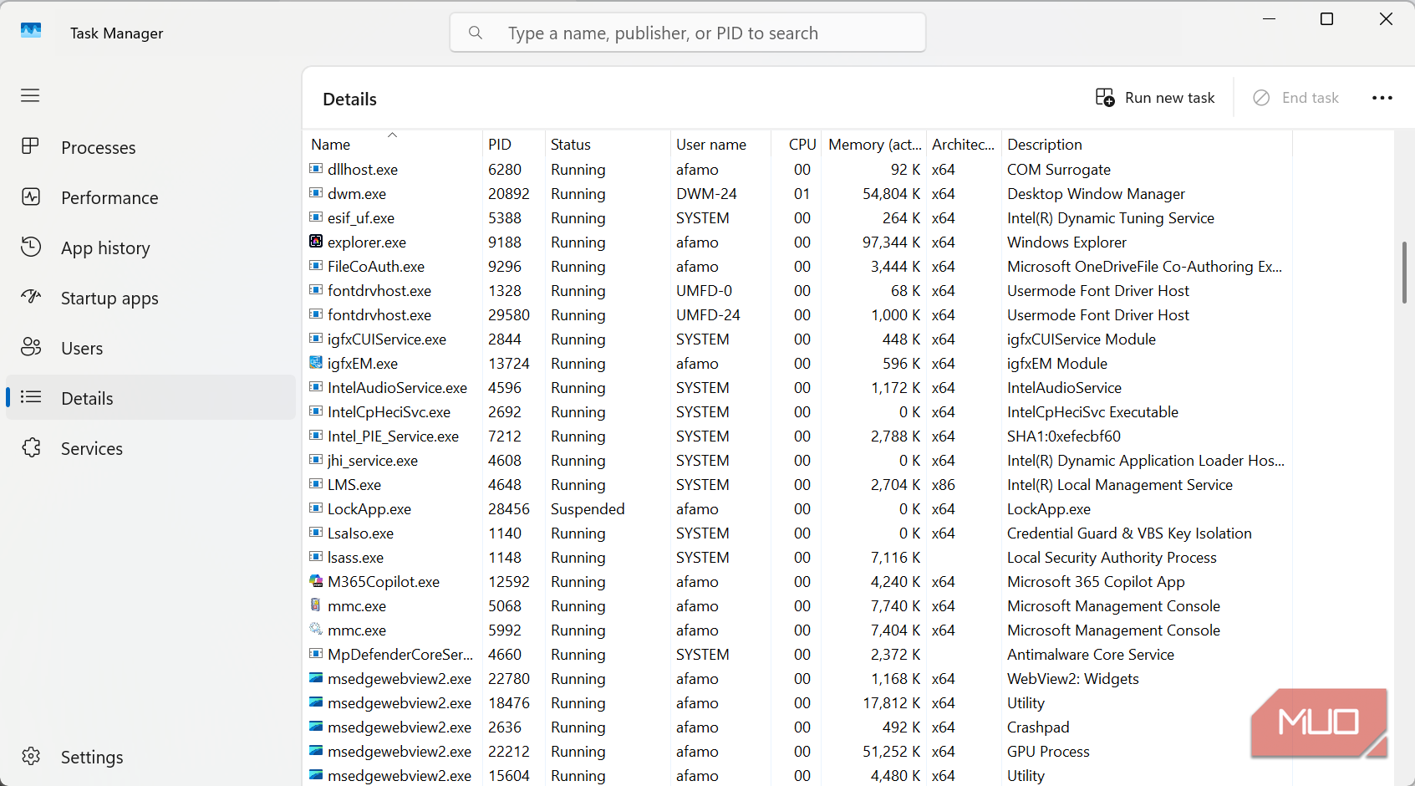Screen dimensions: 1415x786
Task: Sort by the Memory column header
Action: click(x=874, y=144)
